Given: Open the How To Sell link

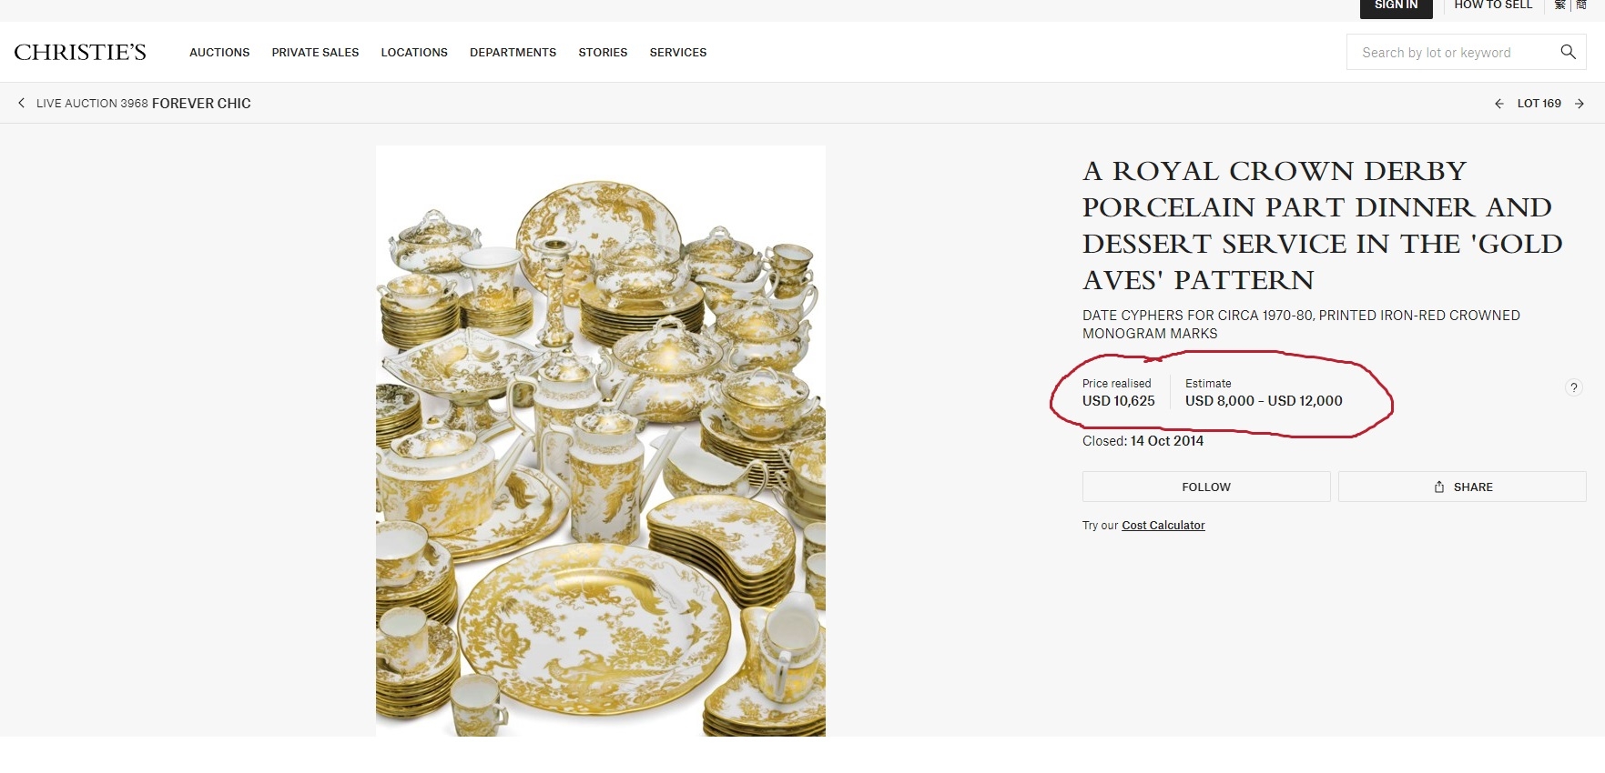Looking at the screenshot, I should point(1493,5).
